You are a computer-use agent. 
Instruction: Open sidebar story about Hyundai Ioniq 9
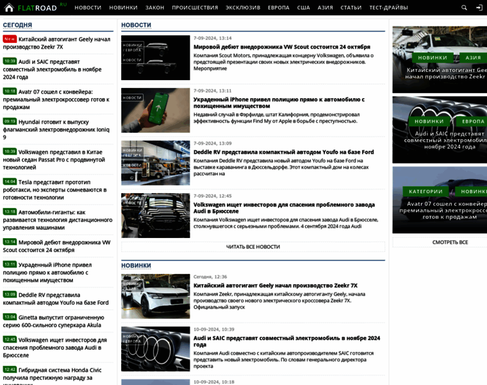[56, 130]
